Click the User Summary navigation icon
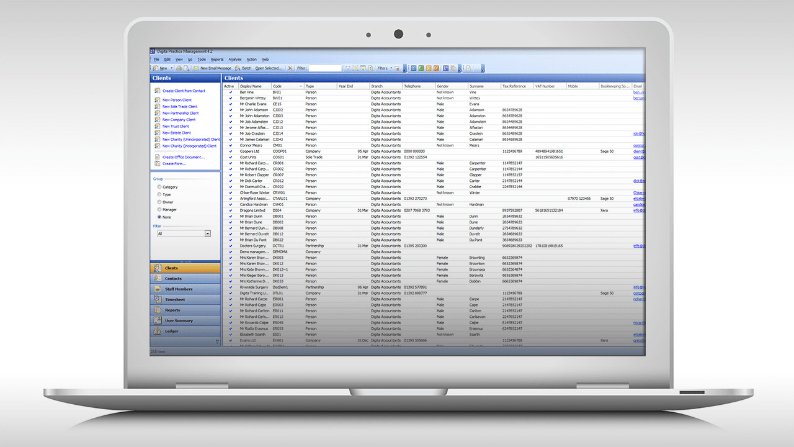This screenshot has width=794, height=447. (x=159, y=321)
